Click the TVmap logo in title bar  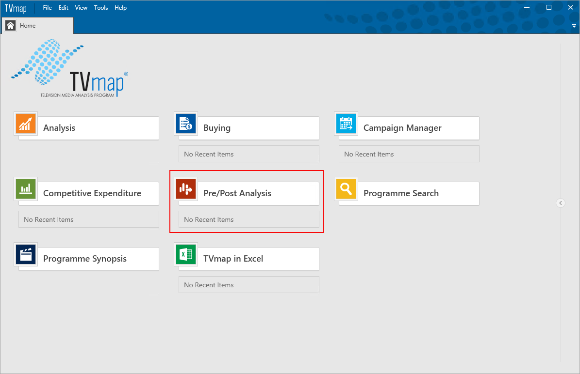pyautogui.click(x=16, y=8)
